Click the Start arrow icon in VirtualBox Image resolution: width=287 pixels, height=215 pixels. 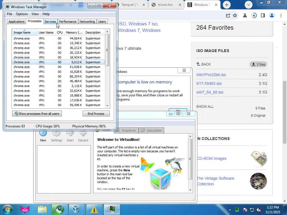click(x=70, y=134)
